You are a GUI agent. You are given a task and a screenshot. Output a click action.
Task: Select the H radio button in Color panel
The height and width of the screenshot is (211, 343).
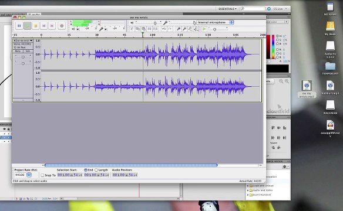pyautogui.click(x=277, y=36)
